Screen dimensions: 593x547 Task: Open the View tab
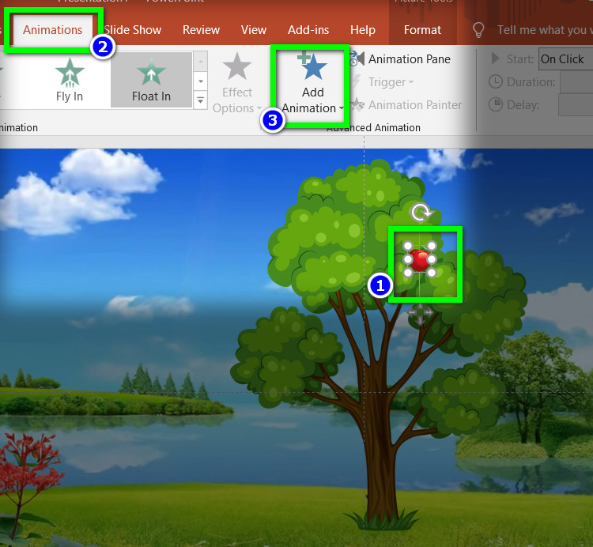click(253, 30)
